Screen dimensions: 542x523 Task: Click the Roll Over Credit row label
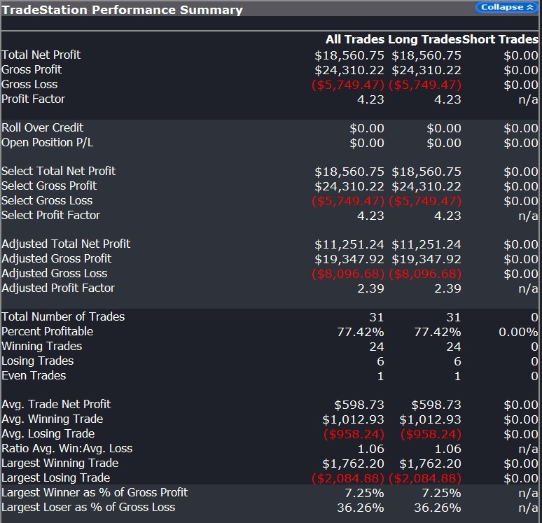pyautogui.click(x=43, y=127)
